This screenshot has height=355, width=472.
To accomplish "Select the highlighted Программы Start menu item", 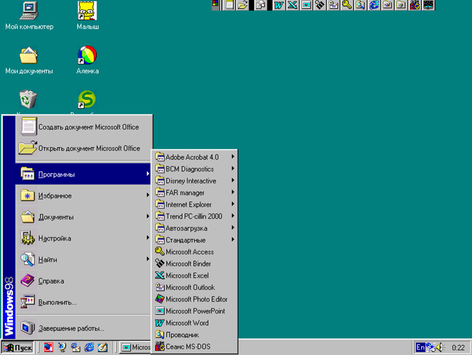I will [83, 174].
